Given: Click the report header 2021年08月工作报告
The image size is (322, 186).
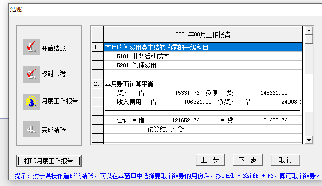Looking at the screenshot, I should coord(203,34).
